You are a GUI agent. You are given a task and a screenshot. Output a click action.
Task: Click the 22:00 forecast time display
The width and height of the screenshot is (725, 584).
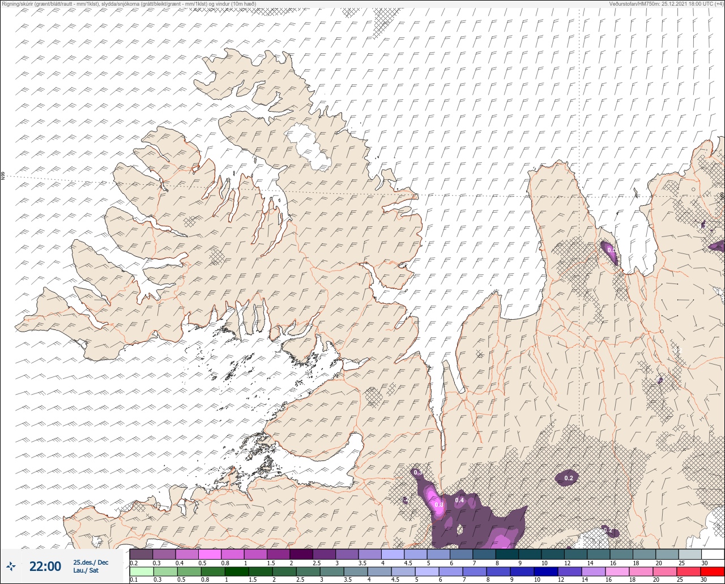pyautogui.click(x=45, y=566)
